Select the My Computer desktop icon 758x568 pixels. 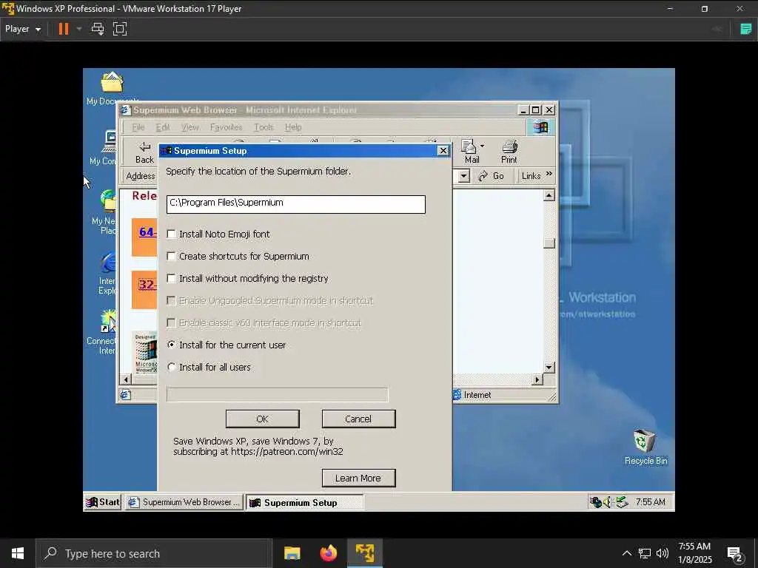[103, 147]
